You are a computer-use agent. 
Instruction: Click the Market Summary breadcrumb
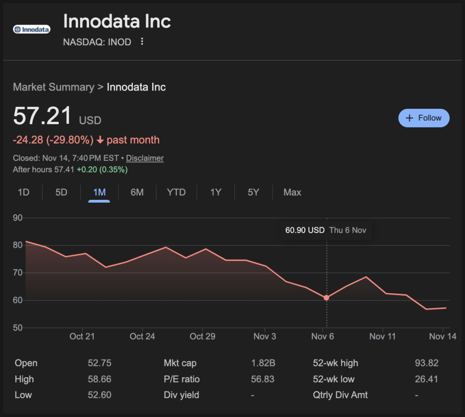coord(53,87)
